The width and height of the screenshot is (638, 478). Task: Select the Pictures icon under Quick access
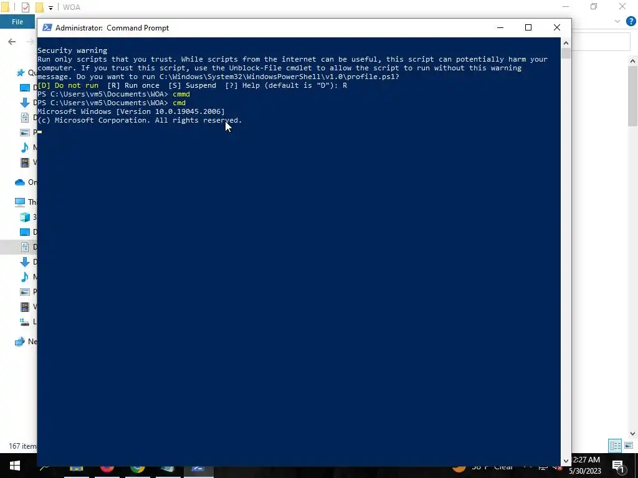[25, 132]
